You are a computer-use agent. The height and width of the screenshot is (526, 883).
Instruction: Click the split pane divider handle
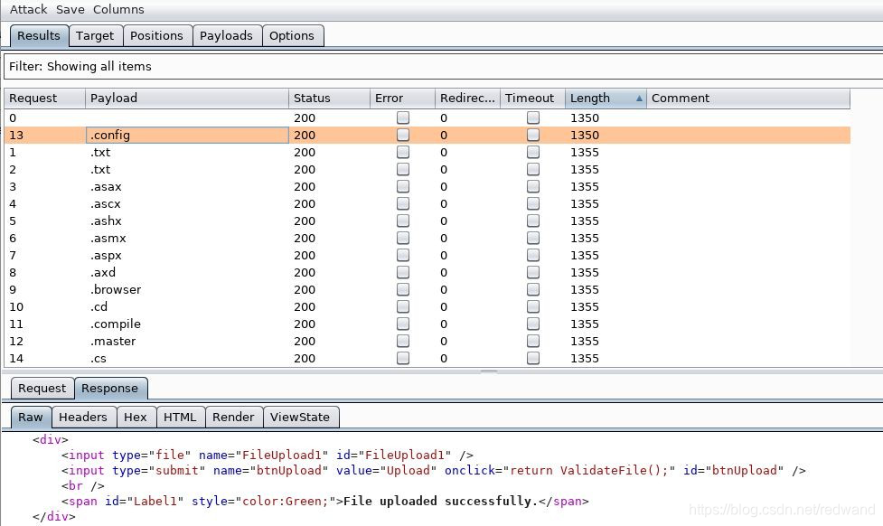pos(489,371)
